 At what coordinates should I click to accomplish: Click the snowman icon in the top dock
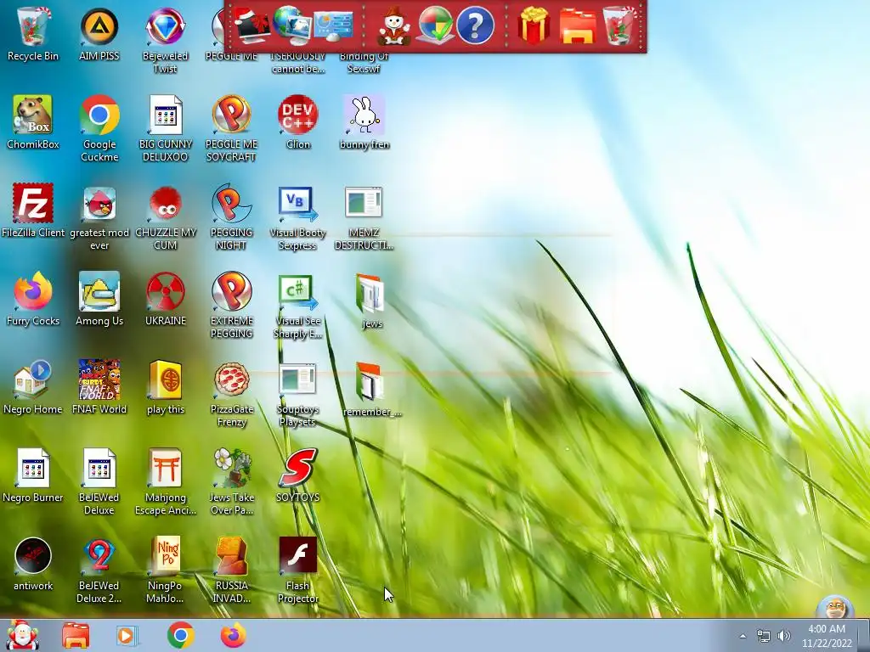(x=394, y=26)
